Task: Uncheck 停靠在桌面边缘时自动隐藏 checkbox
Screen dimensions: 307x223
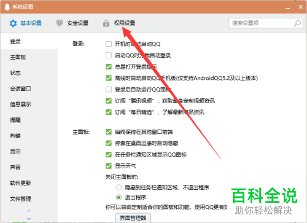Action: pyautogui.click(x=109, y=143)
